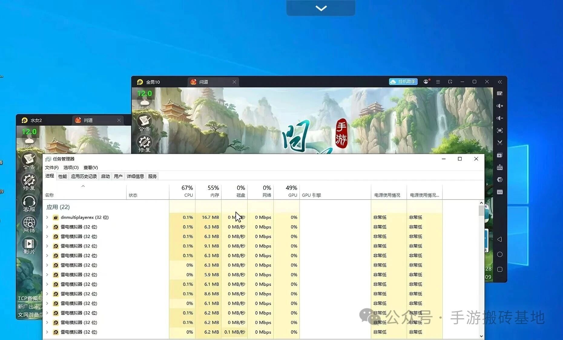Viewport: 563px width, 340px height.
Task: Click 公告 announcement icon in 金男10 game
Action: pyautogui.click(x=145, y=122)
